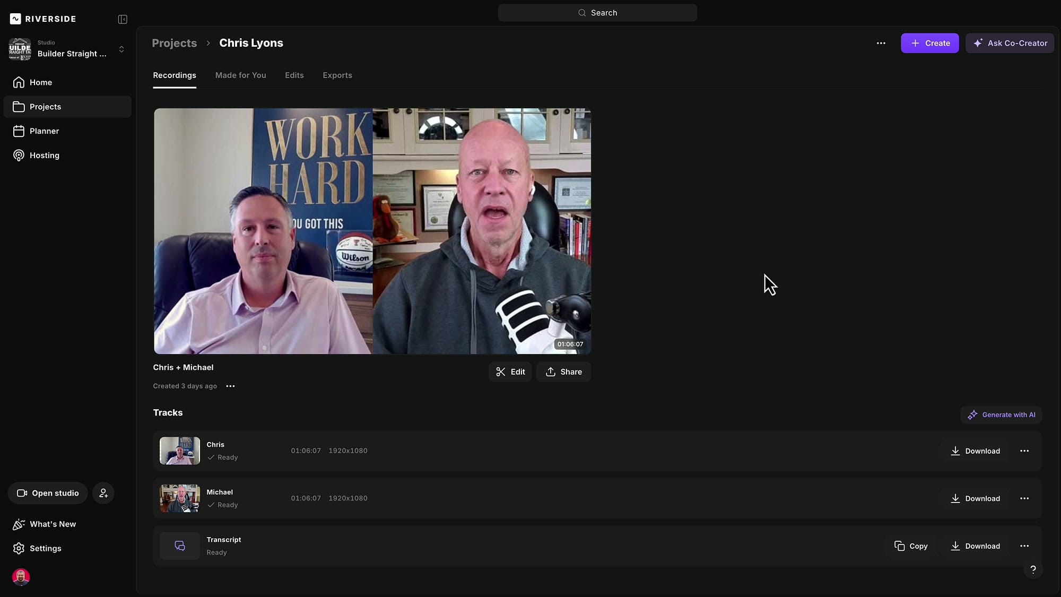Click the Transcript track icon

[x=179, y=546]
